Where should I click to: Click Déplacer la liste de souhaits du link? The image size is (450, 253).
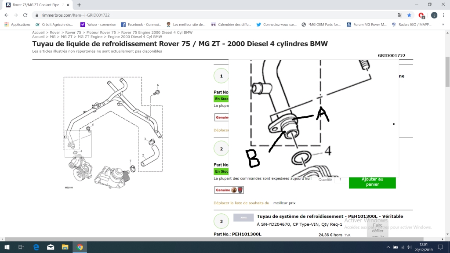pyautogui.click(x=241, y=203)
